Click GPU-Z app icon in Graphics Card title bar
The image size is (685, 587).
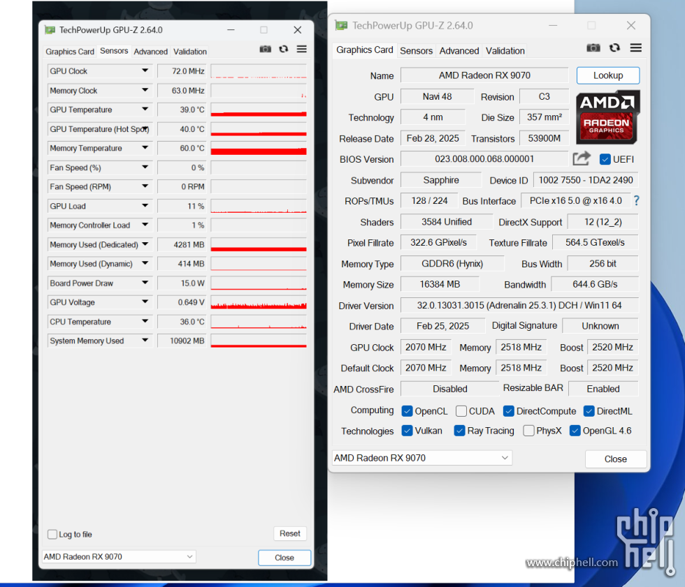pyautogui.click(x=341, y=26)
